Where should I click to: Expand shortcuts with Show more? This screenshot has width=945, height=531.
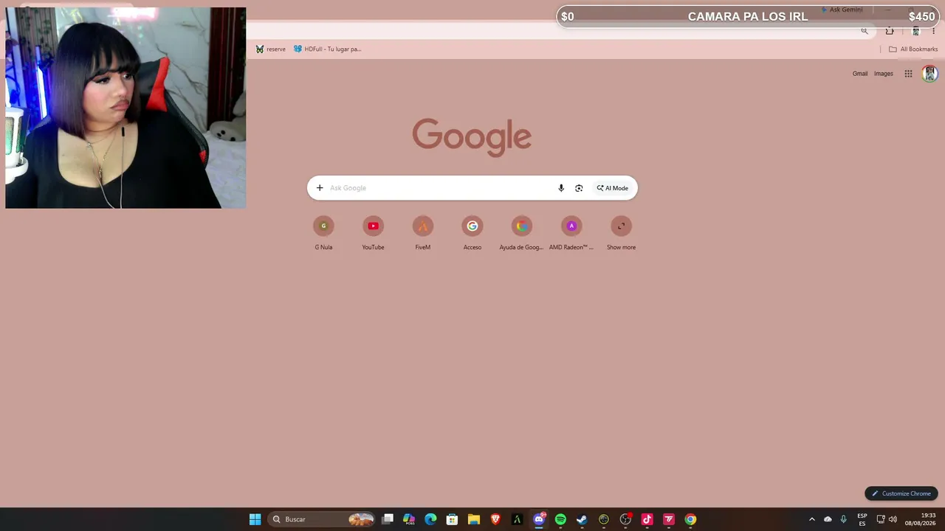click(x=621, y=233)
